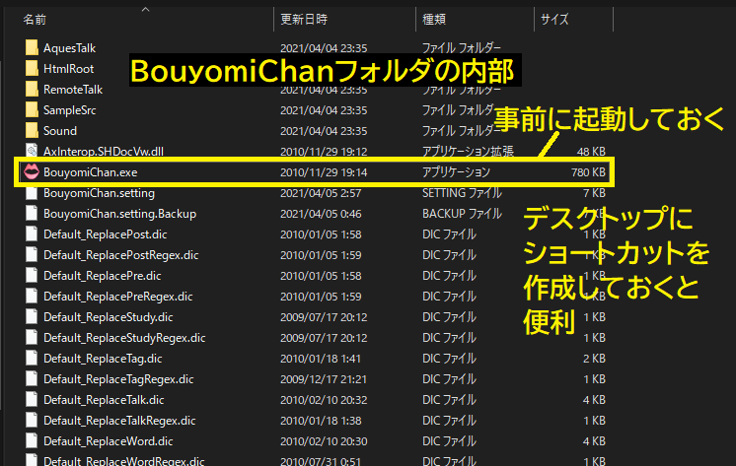Select Default_ReplaceStudyRegex.dic file name

coord(124,338)
